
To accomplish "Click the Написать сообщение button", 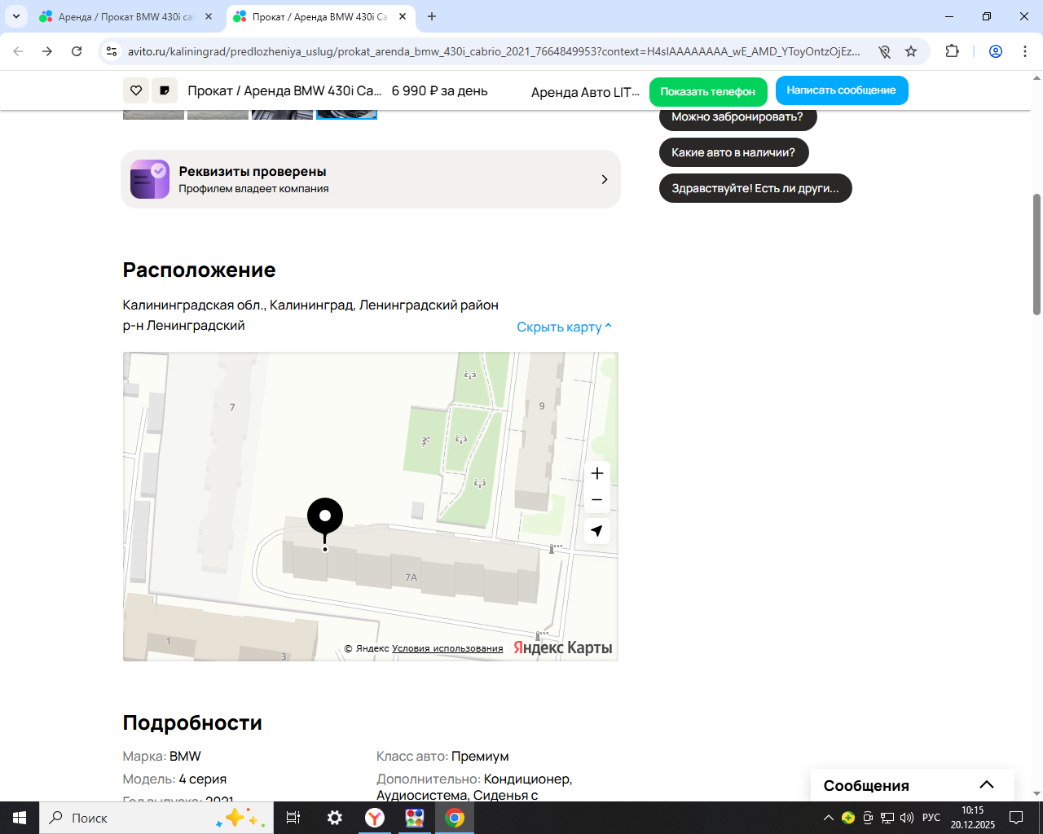I will [842, 90].
